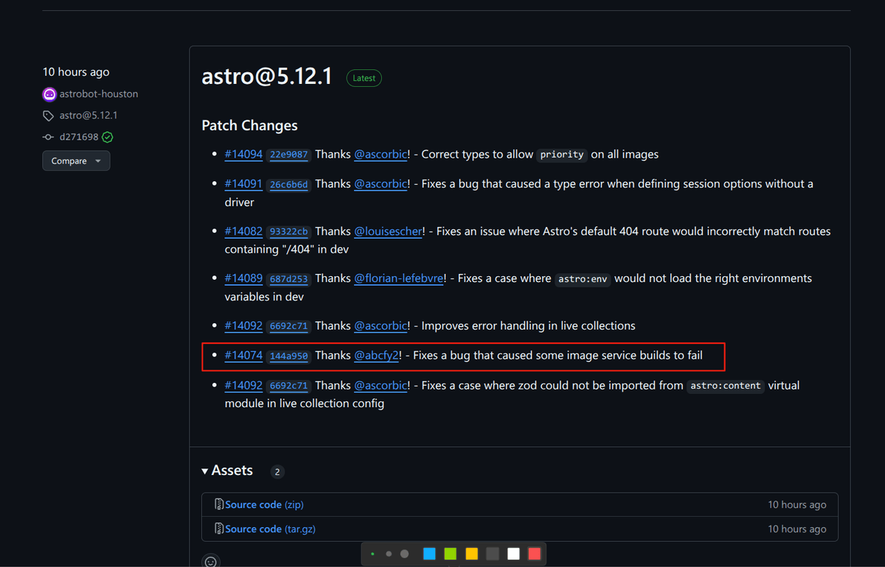
Task: Select the medium pen size dot
Action: tap(388, 554)
